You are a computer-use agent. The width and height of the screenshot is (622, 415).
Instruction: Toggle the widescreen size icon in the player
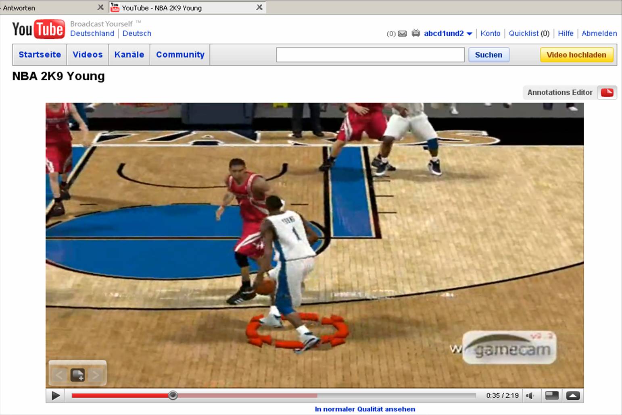tap(551, 396)
